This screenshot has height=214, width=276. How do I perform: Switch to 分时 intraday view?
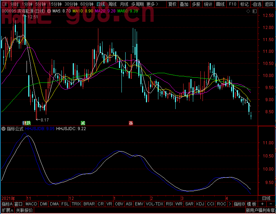[14, 4]
